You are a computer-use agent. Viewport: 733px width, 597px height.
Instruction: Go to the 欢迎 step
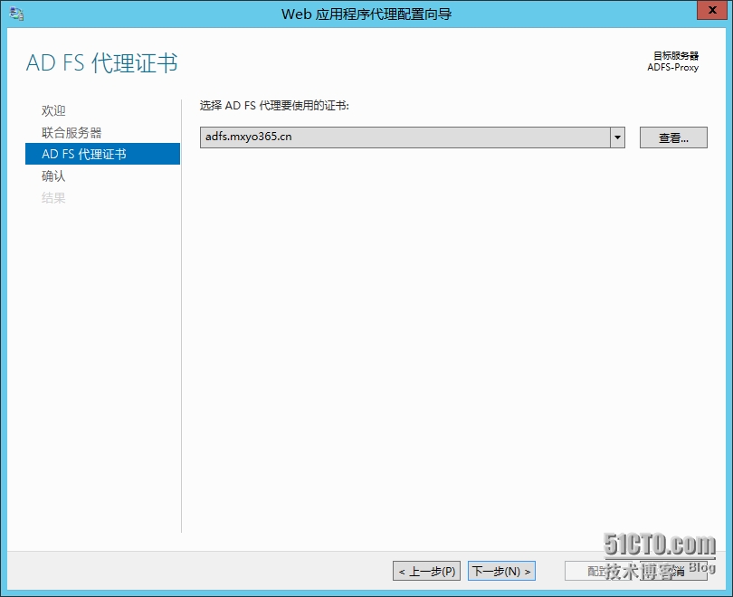(53, 110)
